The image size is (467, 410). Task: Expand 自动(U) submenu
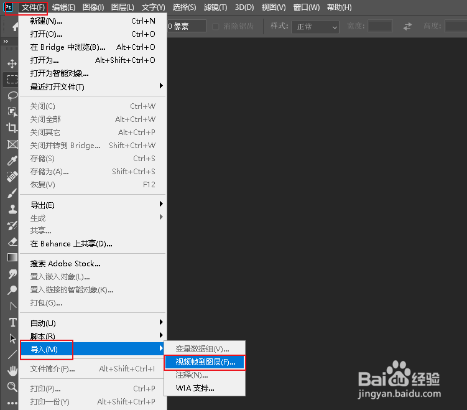[93, 323]
